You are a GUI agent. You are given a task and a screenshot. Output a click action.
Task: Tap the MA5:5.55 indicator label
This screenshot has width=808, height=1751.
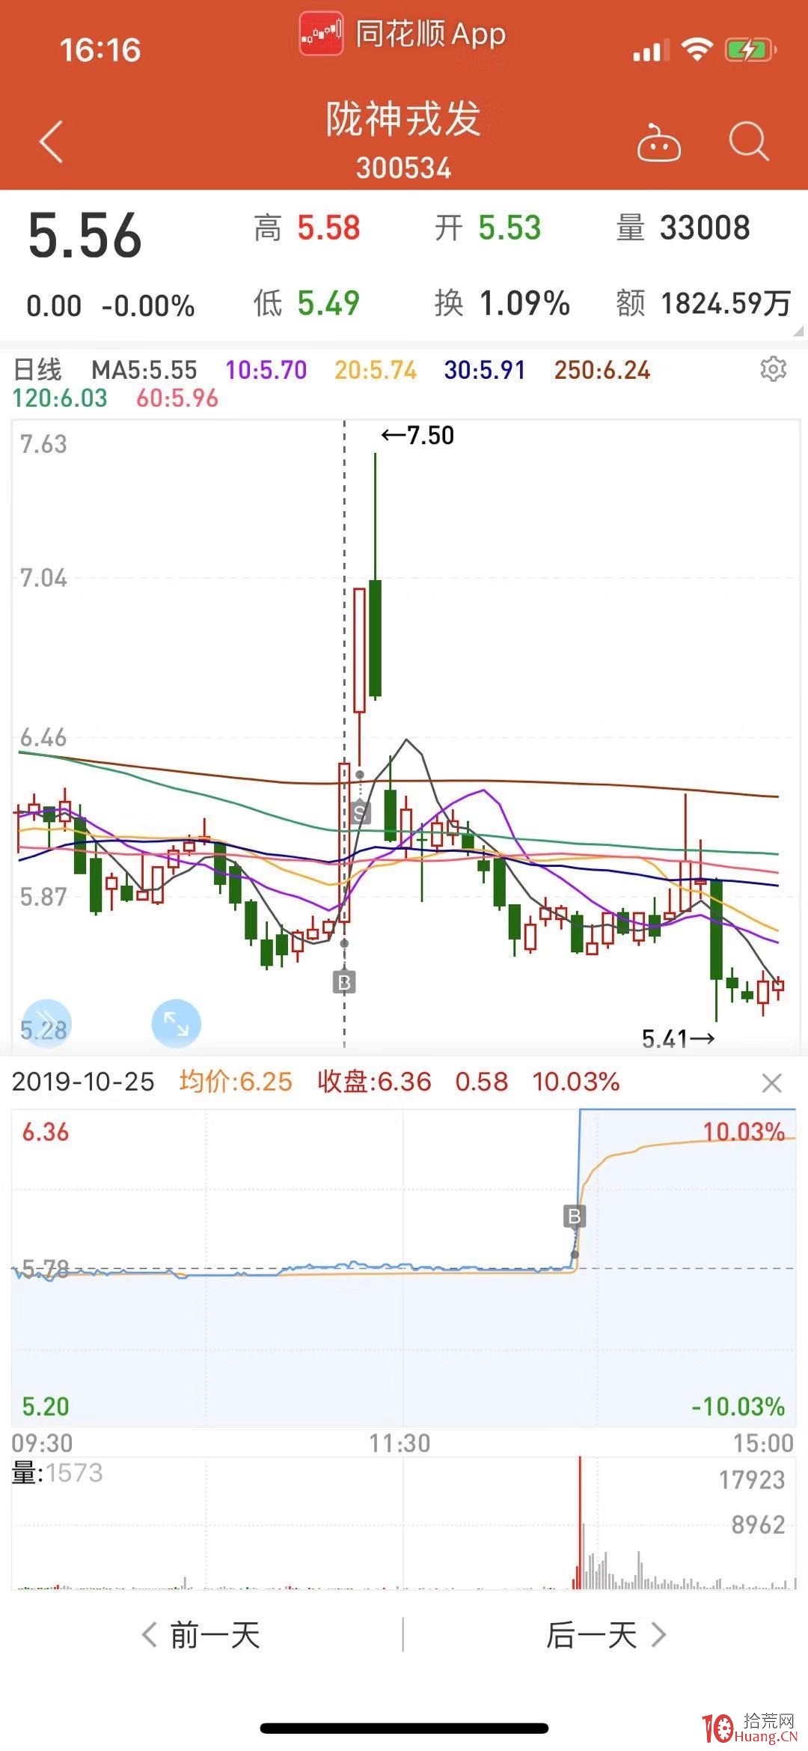coord(144,370)
